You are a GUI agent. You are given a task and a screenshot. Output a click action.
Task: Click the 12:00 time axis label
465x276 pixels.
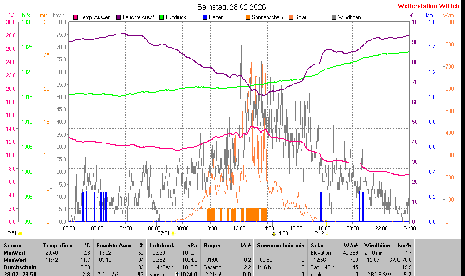(x=239, y=228)
